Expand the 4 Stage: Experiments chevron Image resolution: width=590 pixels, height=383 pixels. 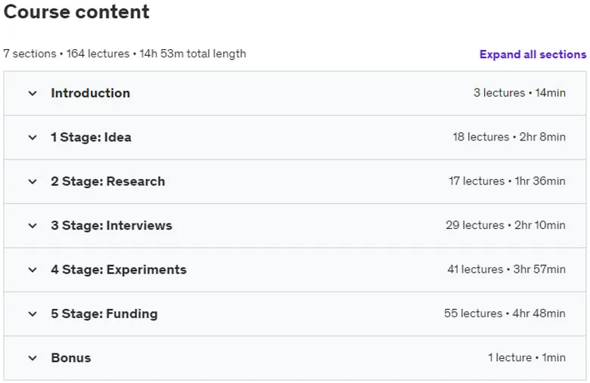click(x=33, y=270)
